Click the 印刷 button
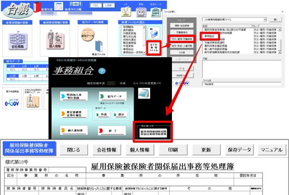This screenshot has height=195, width=289. 173,150
